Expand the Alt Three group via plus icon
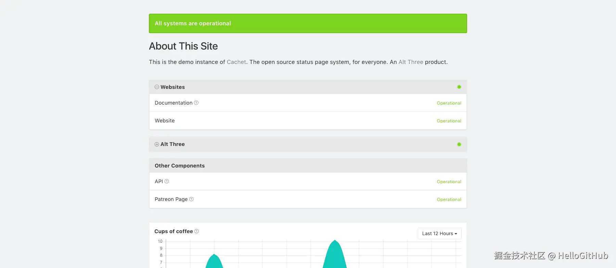This screenshot has width=616, height=268. coord(157,144)
